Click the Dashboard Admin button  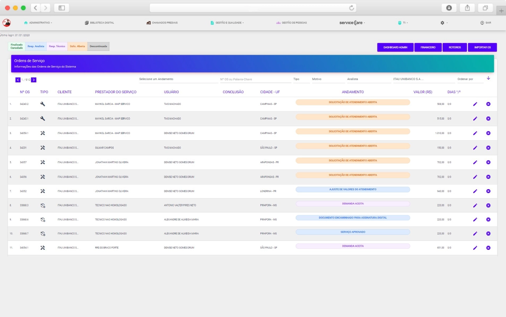click(395, 47)
